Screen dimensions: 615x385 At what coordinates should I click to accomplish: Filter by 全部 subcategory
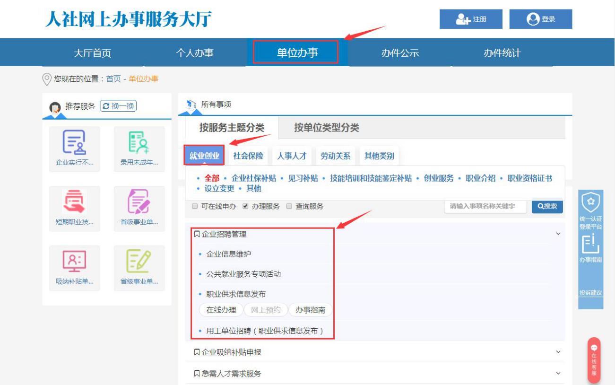[x=212, y=178]
